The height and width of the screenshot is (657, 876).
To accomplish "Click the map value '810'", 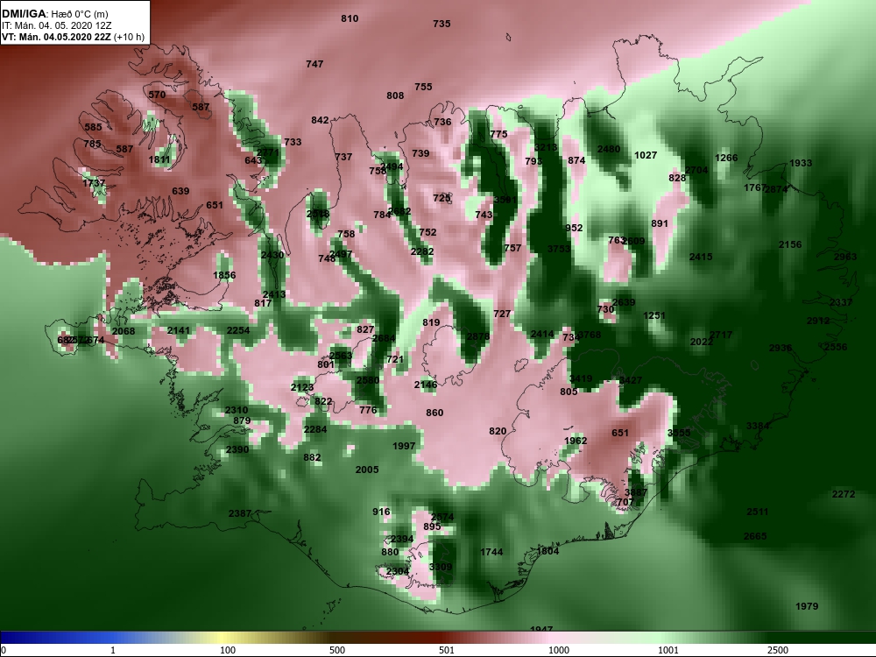I will (350, 18).
